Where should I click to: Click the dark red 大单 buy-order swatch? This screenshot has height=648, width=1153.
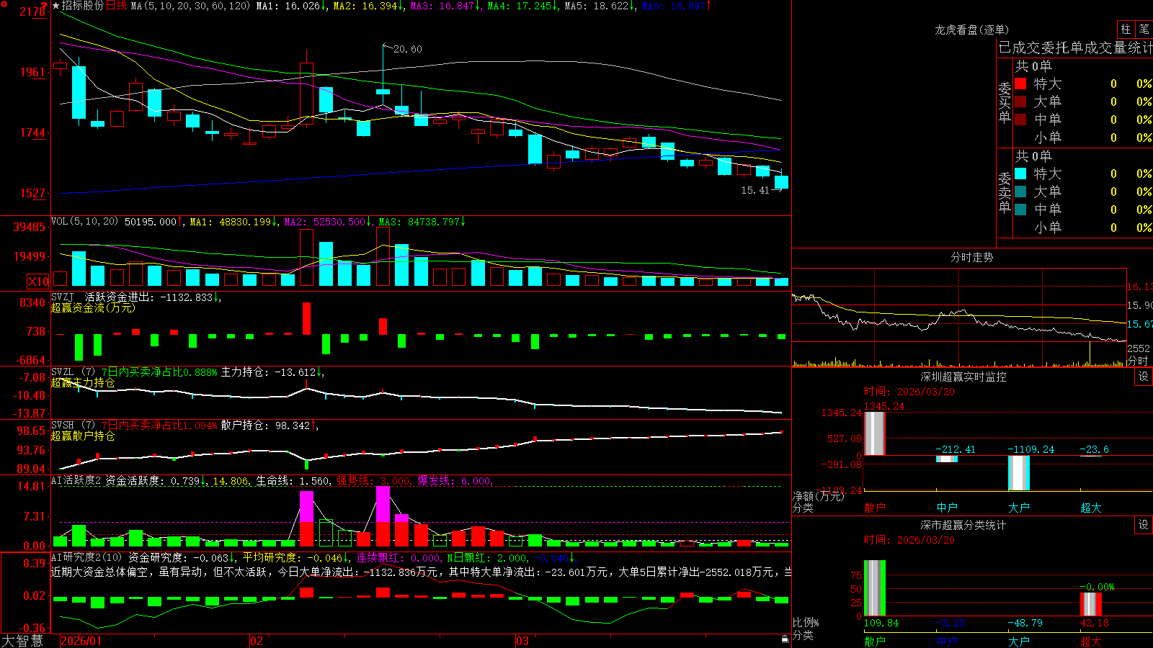tap(1020, 102)
